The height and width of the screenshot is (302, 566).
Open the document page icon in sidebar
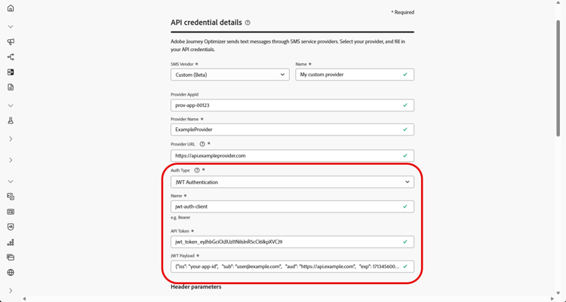pos(11,87)
